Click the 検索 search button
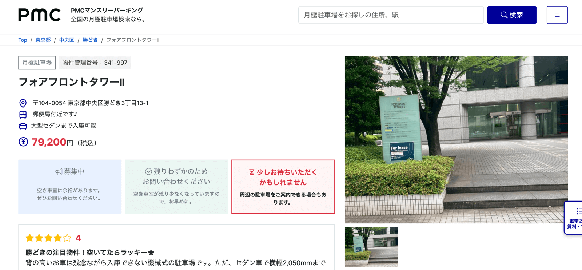Screen dimensions: 582x270 tap(512, 15)
